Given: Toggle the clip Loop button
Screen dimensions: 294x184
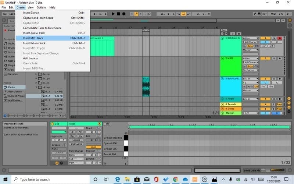Looking at the screenshot, I should click(x=94, y=147).
